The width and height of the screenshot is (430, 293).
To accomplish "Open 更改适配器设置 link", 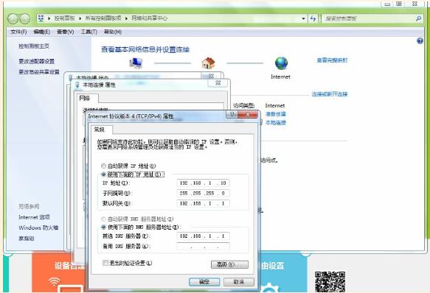I will [36, 61].
